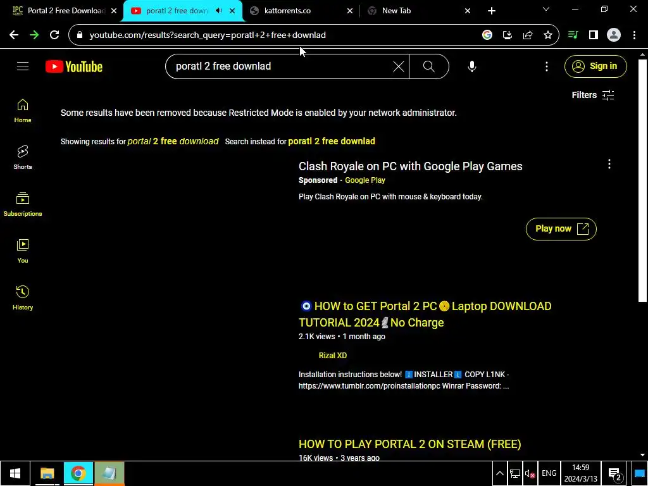Search instead for poratl 2 free downlad
The height and width of the screenshot is (486, 648).
tap(332, 141)
